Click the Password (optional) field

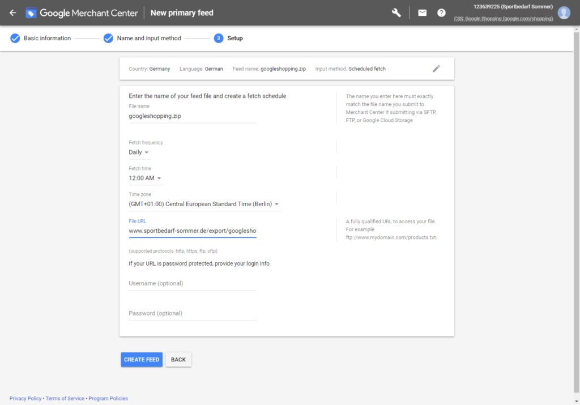pos(193,313)
